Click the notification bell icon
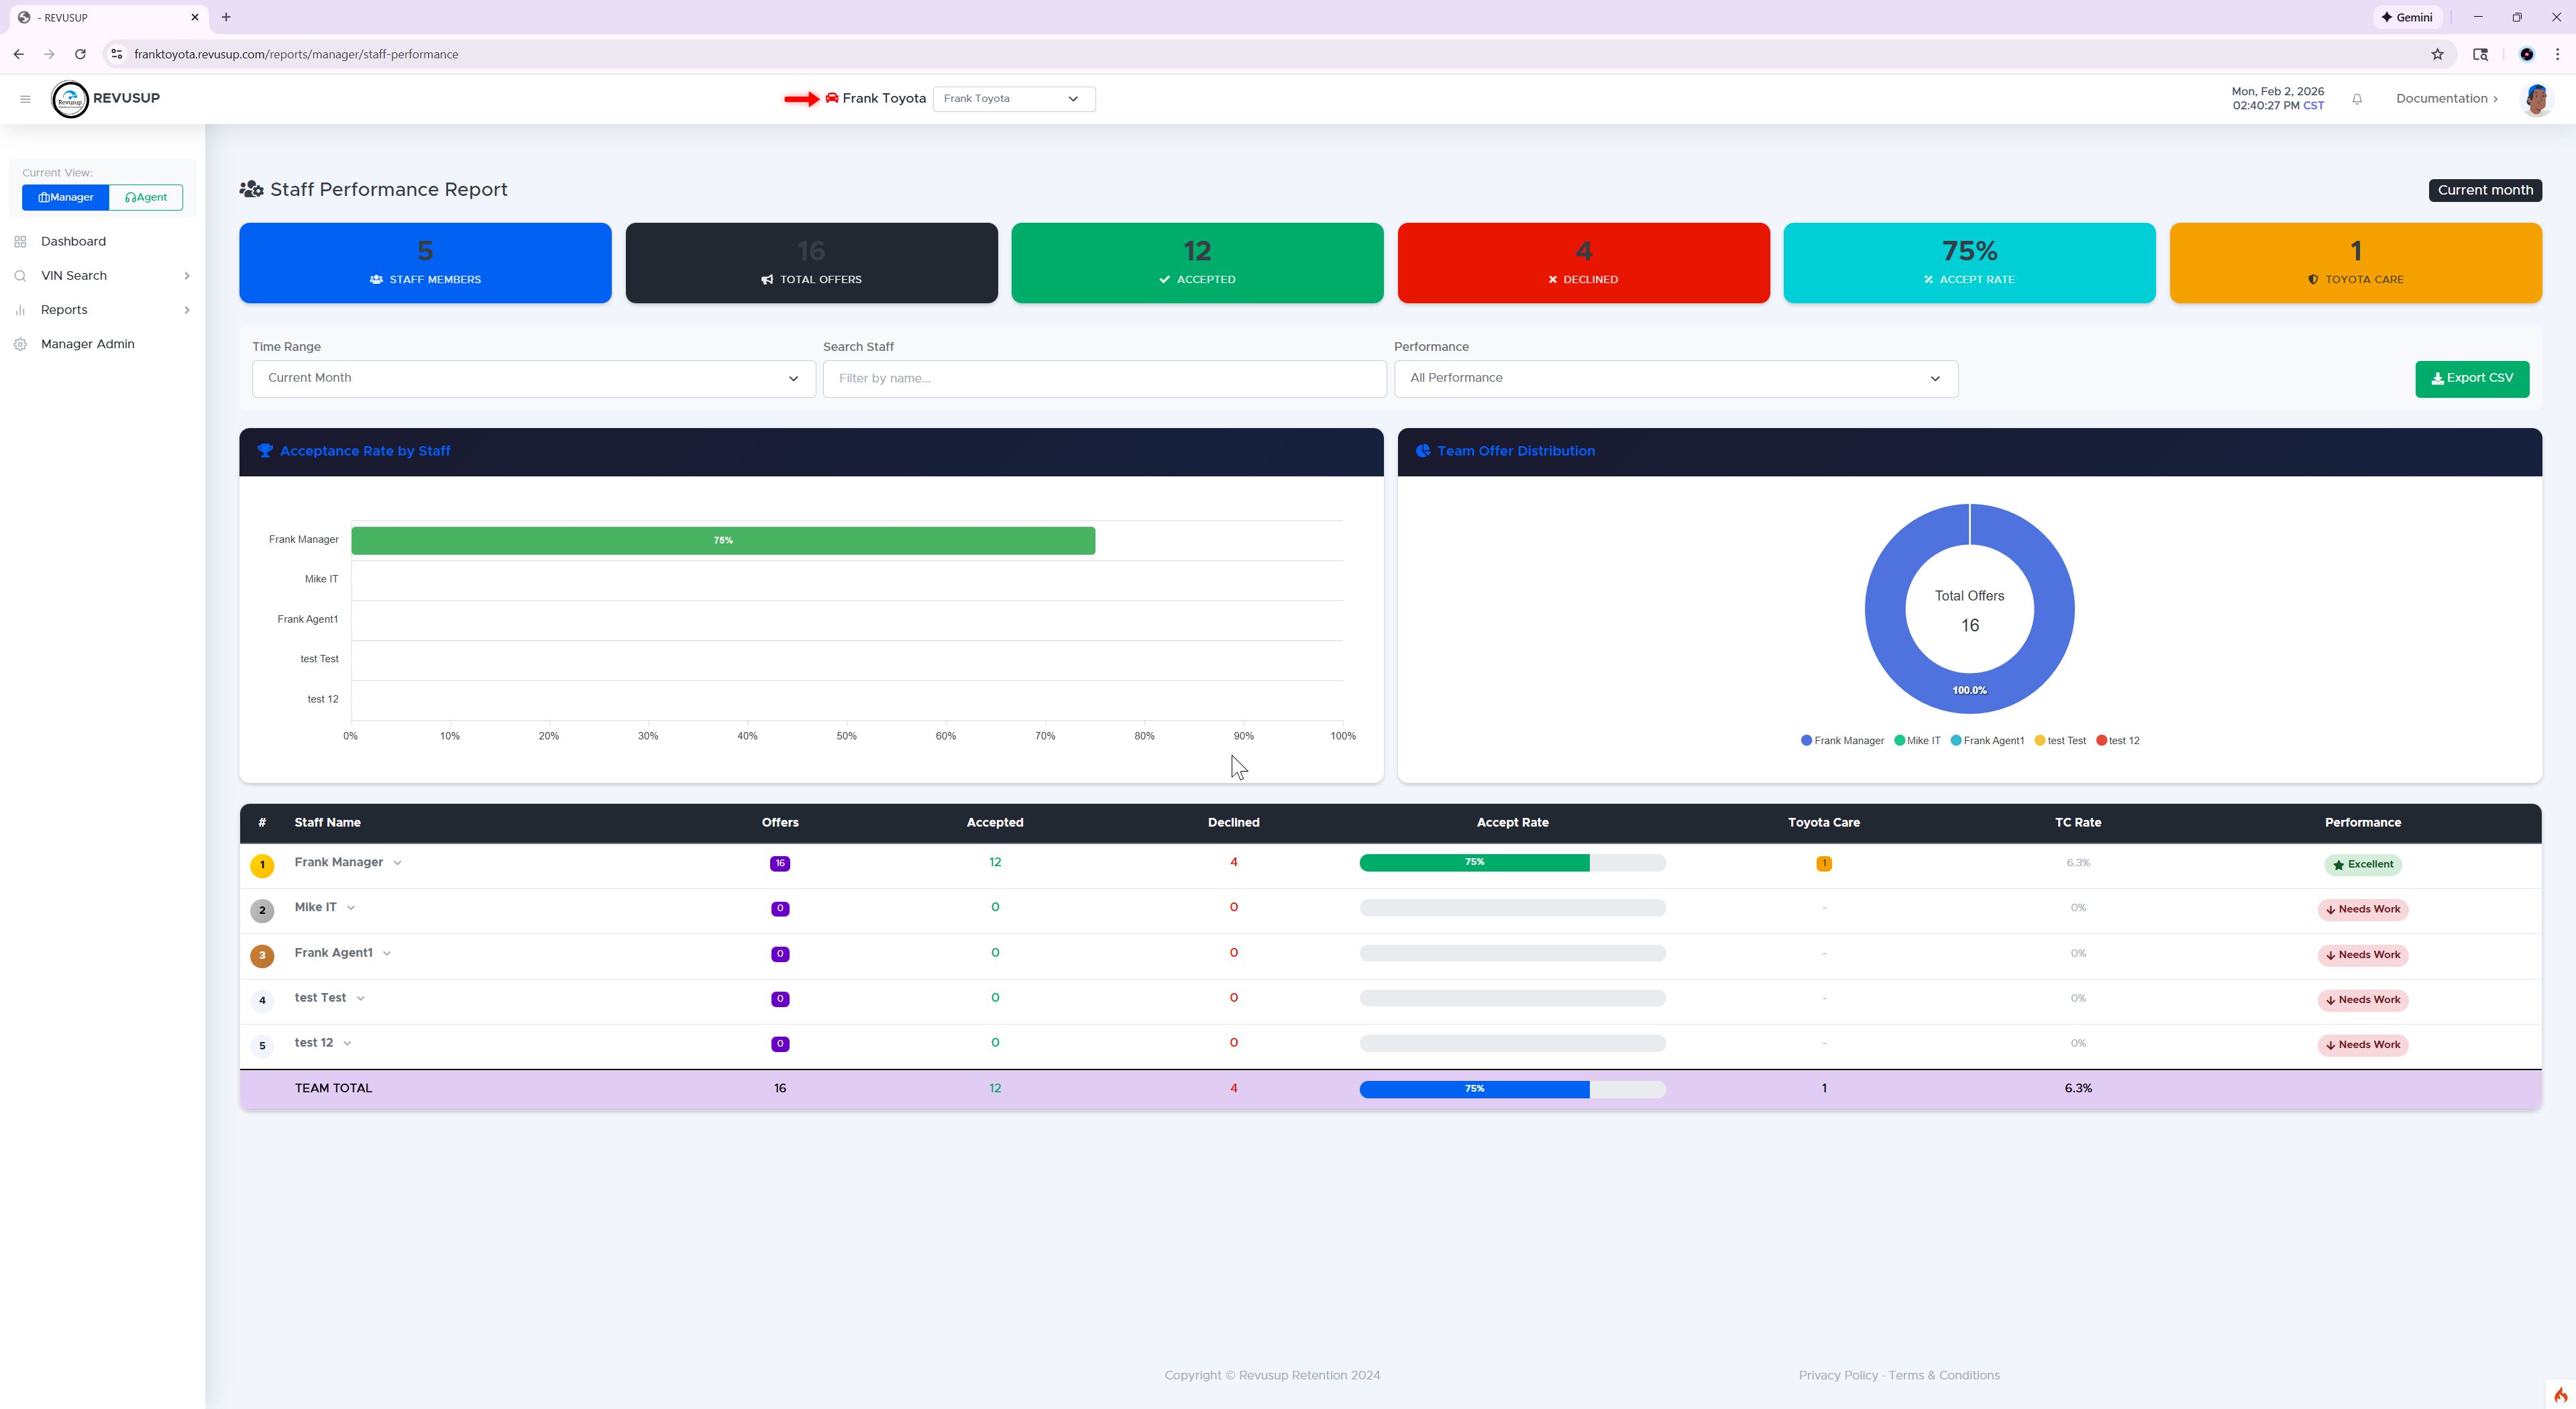The image size is (2576, 1409). (2357, 99)
